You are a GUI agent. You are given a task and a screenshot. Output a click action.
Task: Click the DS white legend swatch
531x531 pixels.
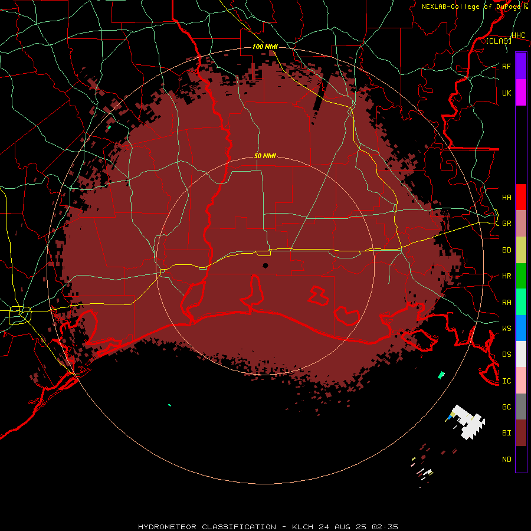pos(521,354)
